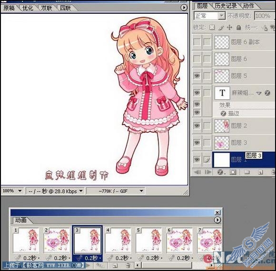Collapse the text layer effects arrow
This screenshot has height=271, width=276.
click(258, 93)
